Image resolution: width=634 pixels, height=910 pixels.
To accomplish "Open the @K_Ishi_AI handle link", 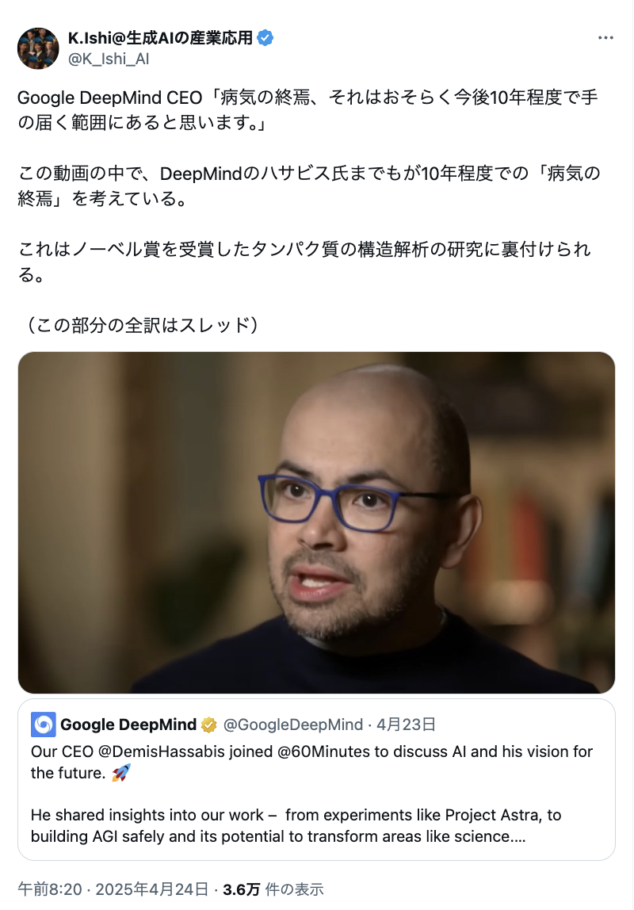I will (x=109, y=59).
